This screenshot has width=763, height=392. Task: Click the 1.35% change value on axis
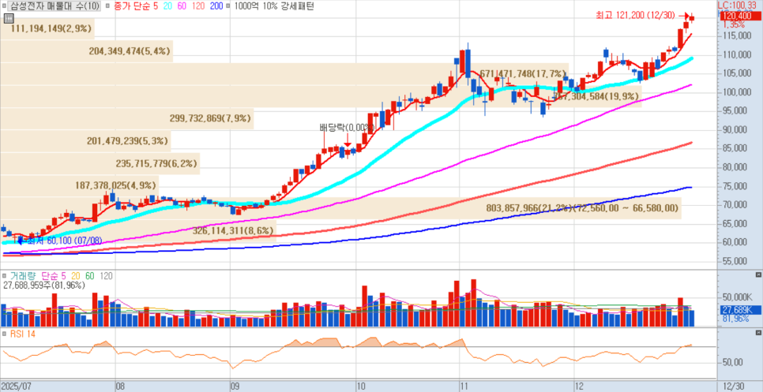[x=733, y=24]
